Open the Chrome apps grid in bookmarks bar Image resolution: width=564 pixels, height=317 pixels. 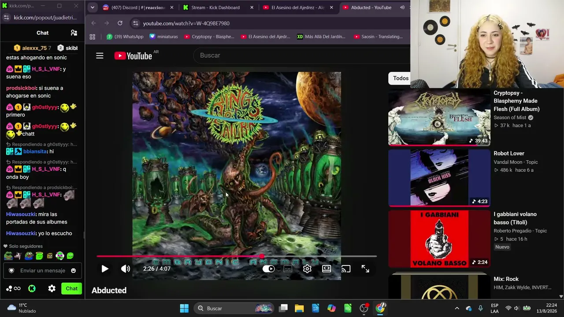click(92, 37)
